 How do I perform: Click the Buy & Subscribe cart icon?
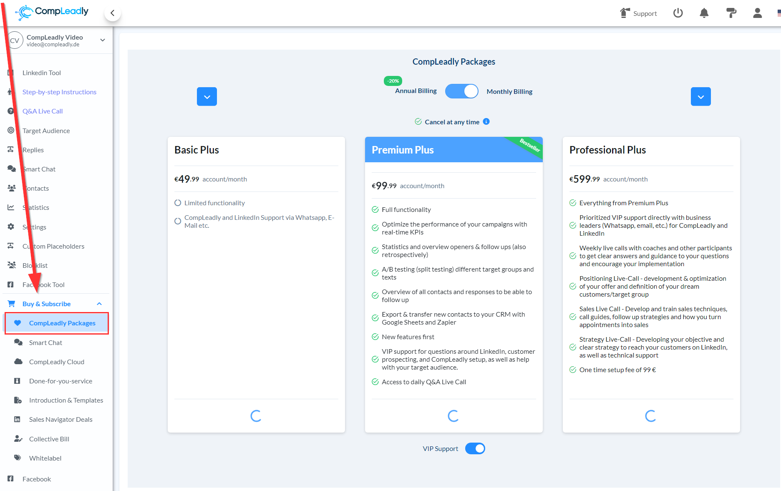(x=11, y=304)
